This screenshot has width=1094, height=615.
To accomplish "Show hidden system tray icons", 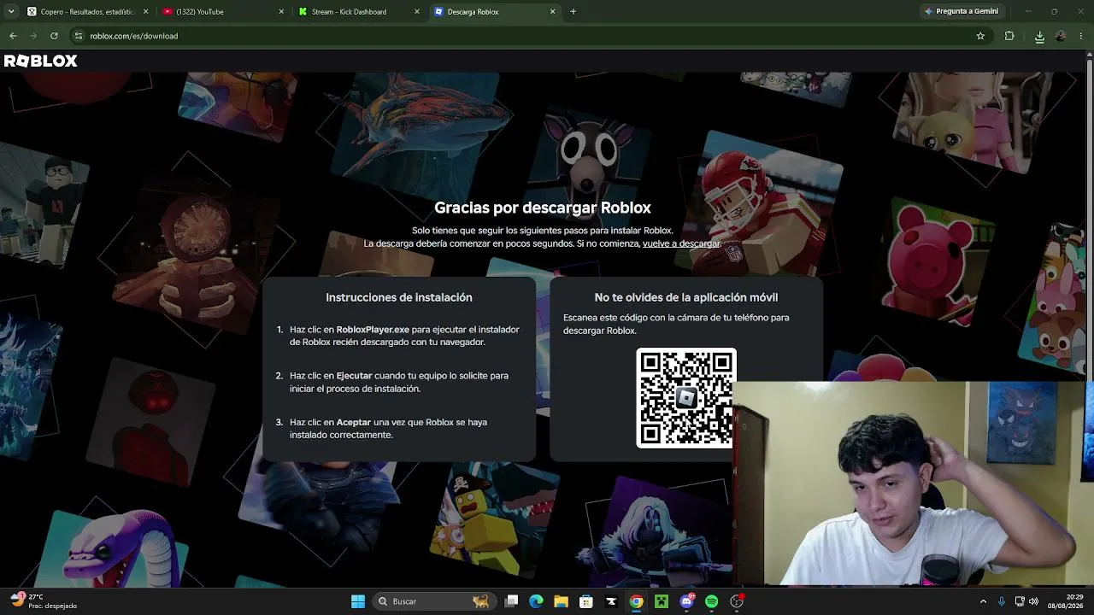I will [983, 601].
